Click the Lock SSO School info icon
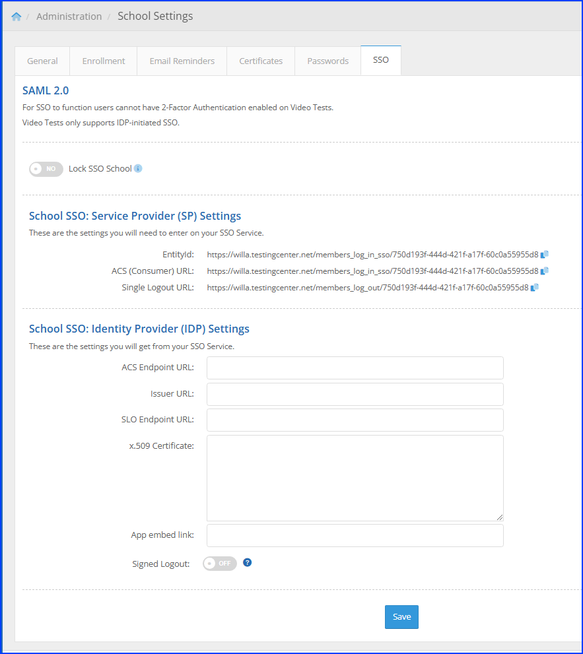583x654 pixels. tap(138, 168)
